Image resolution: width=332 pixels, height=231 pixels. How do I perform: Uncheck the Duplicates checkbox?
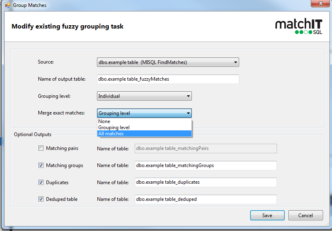point(41,182)
